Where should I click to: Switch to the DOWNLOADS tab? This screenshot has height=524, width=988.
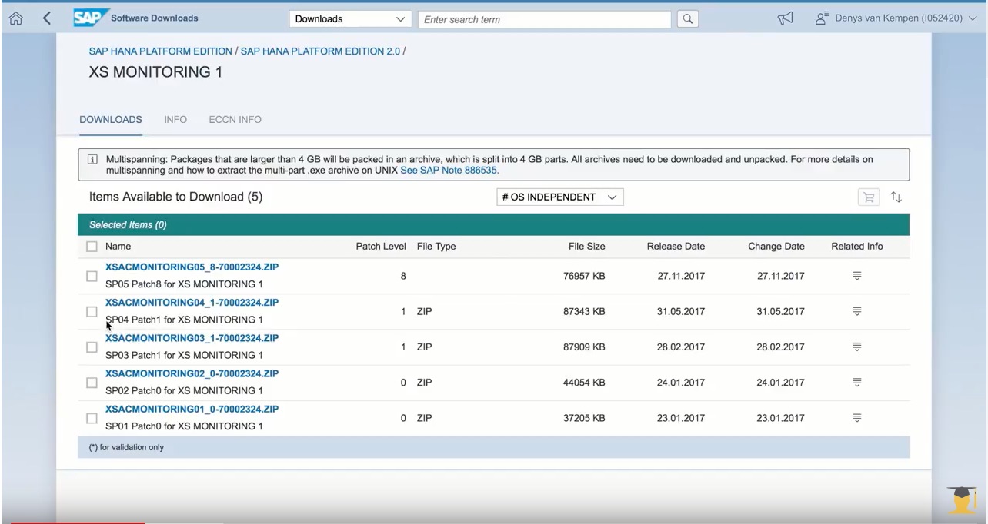point(111,120)
